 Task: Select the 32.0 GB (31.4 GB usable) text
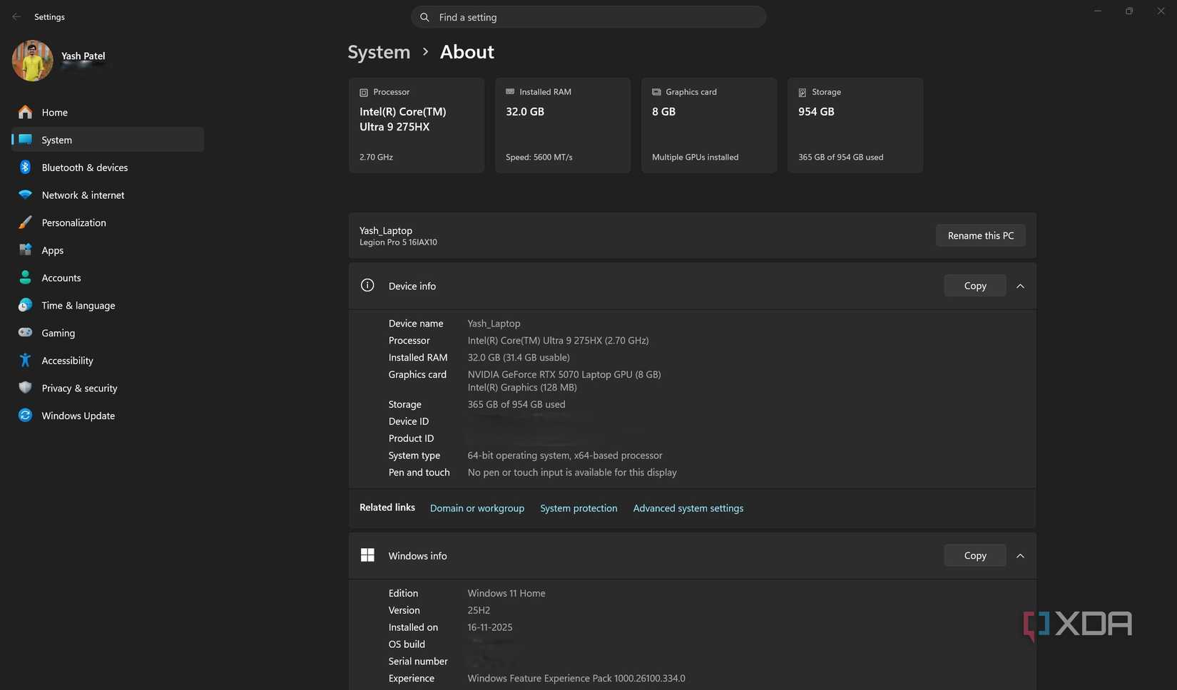click(x=519, y=357)
